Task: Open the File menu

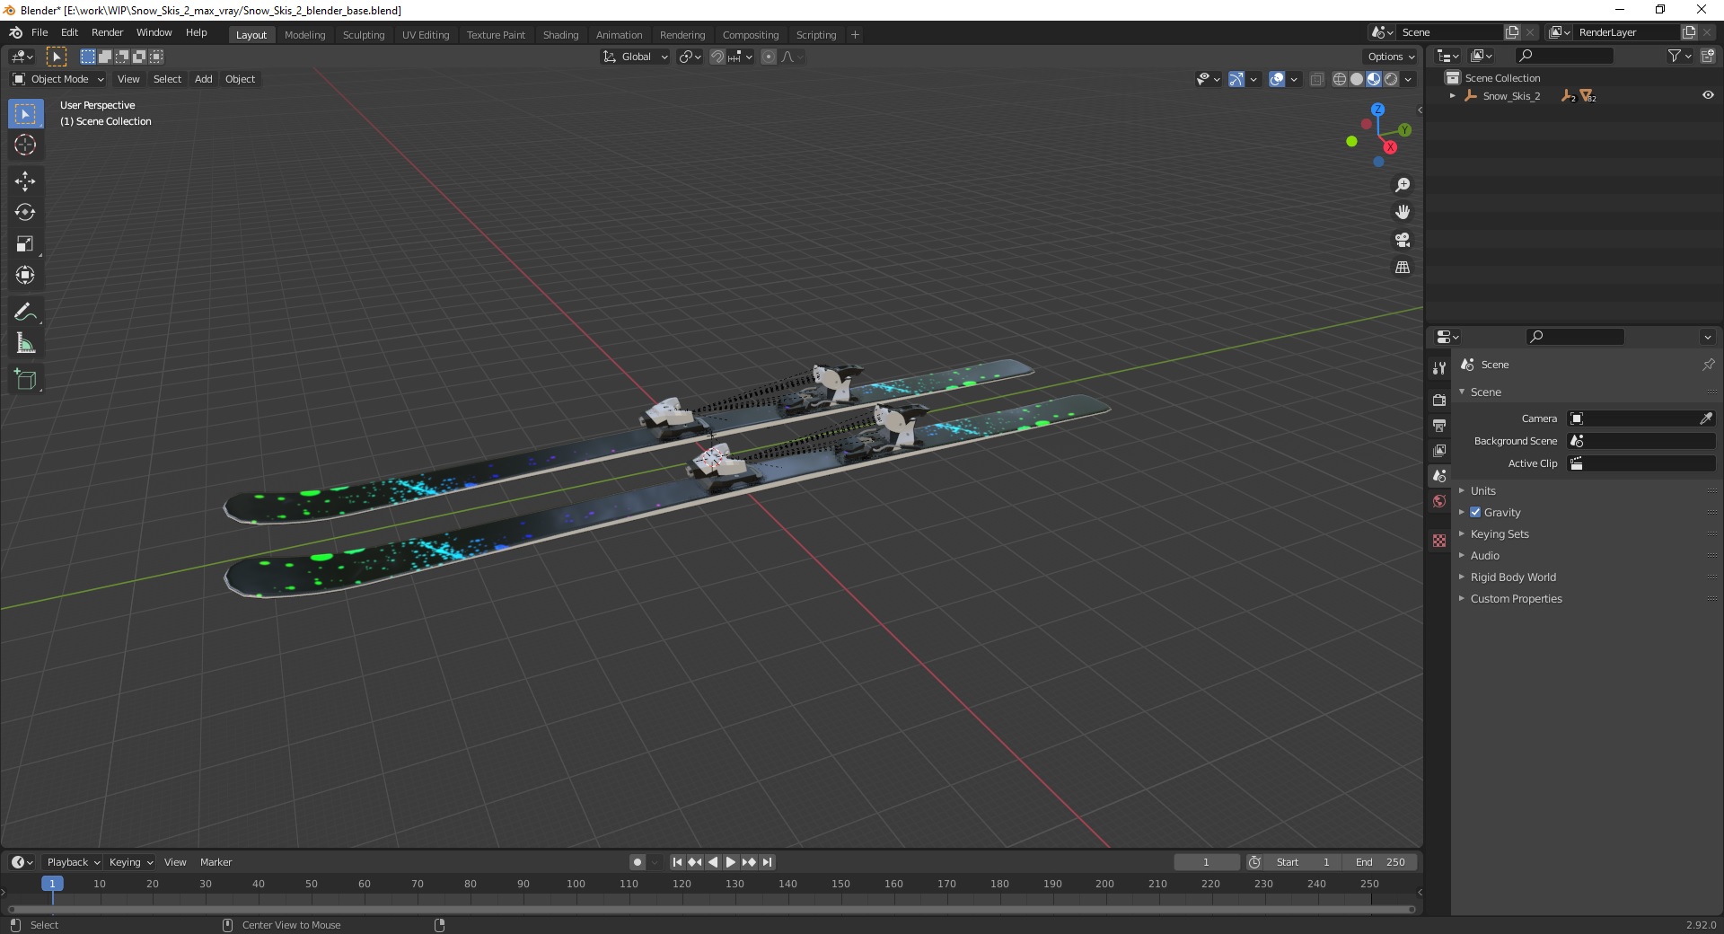Action: 40,32
